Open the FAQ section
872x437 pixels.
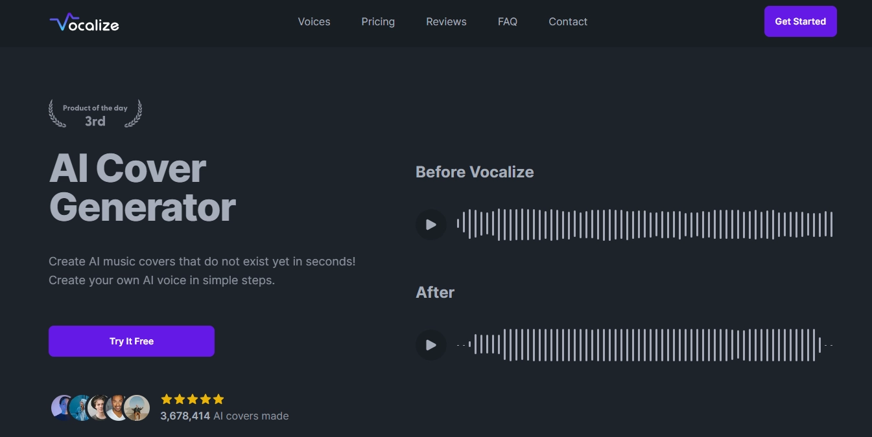pyautogui.click(x=508, y=21)
